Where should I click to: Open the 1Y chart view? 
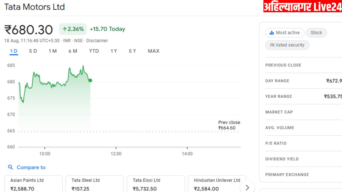(114, 51)
